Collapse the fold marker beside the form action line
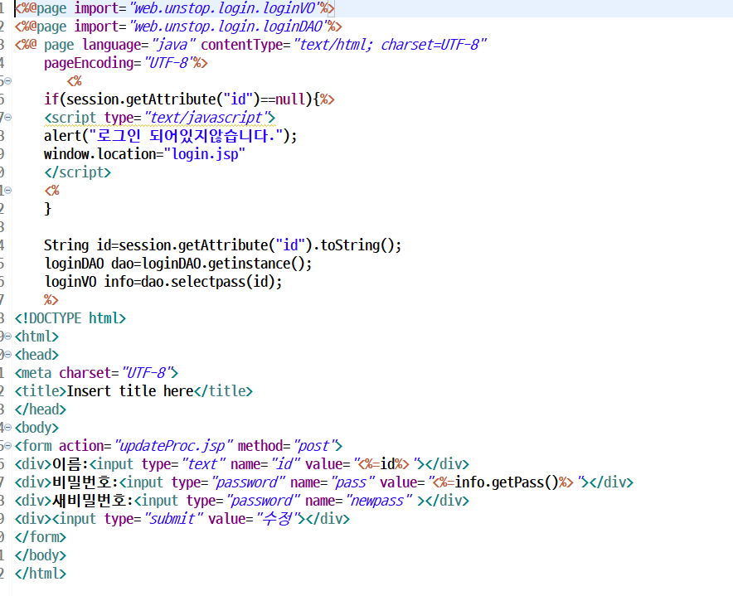 (8, 445)
